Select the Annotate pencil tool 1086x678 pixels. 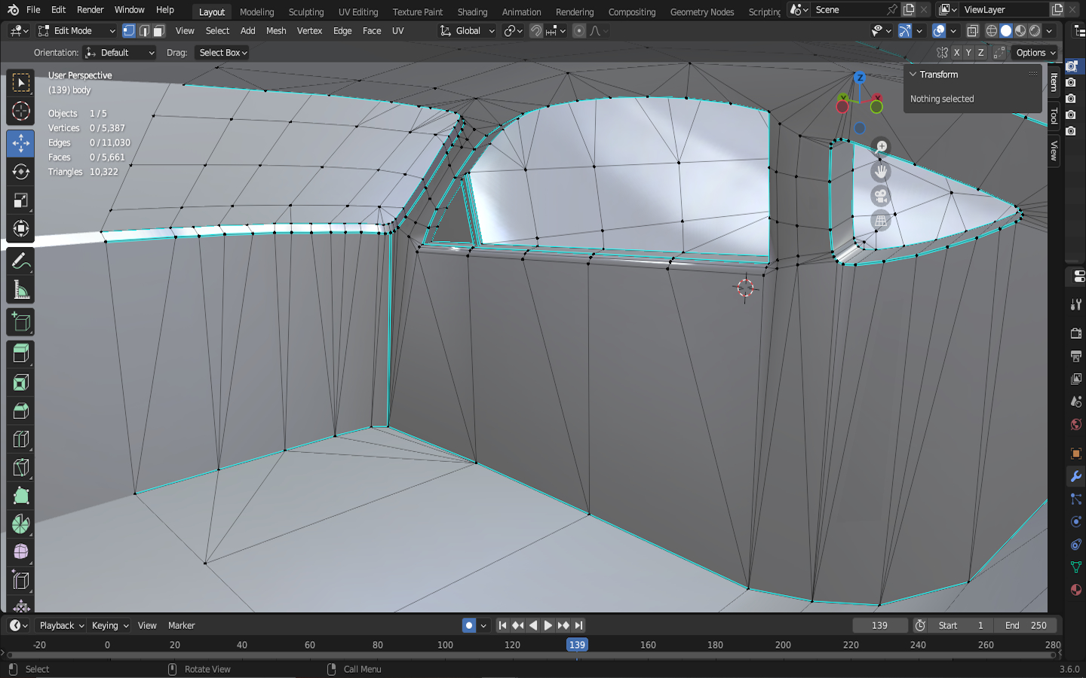(21, 261)
